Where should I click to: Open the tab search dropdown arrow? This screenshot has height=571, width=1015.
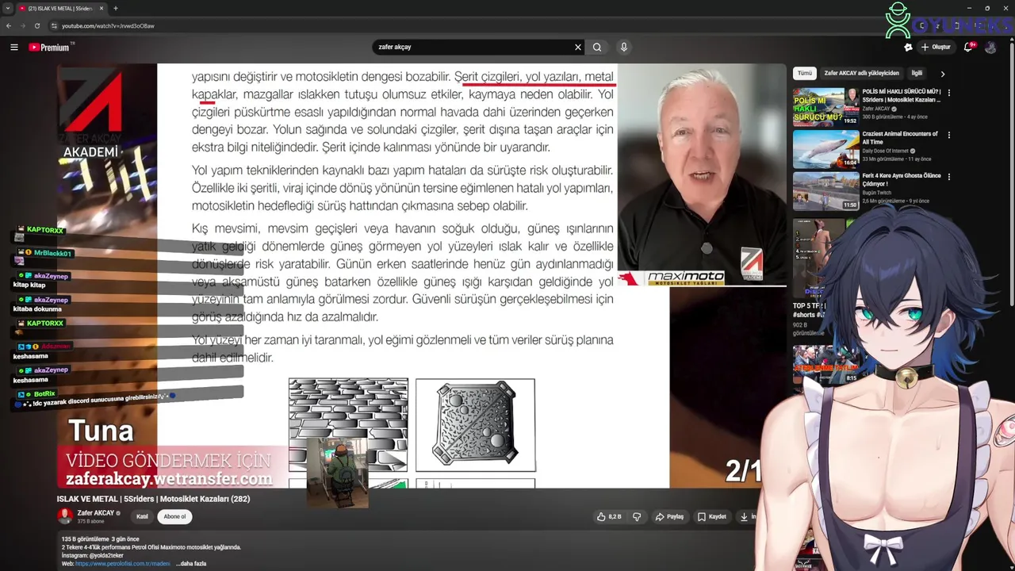8,8
